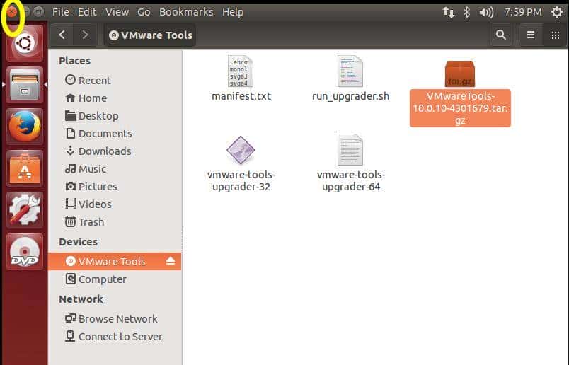Click the vmware-tools-upgrader-64 name label
569x365 pixels.
coord(351,180)
